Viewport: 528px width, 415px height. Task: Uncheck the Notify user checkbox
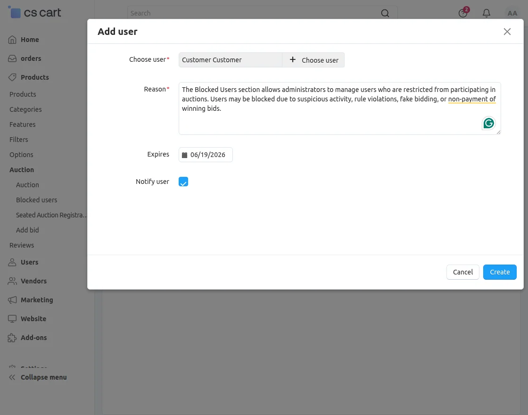pos(183,182)
